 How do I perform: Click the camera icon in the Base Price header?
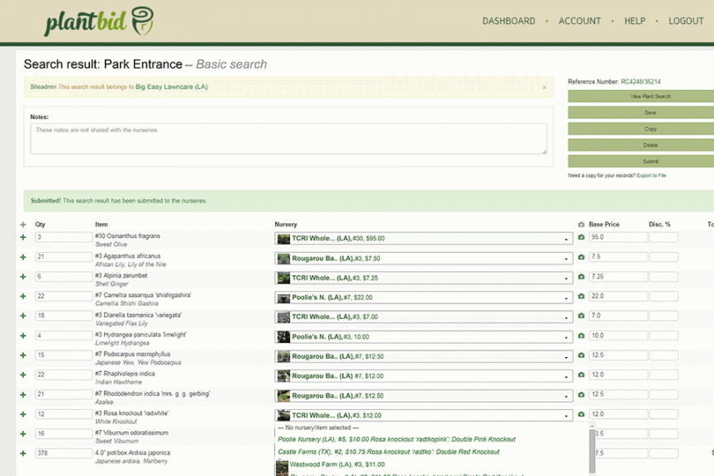[x=581, y=223]
